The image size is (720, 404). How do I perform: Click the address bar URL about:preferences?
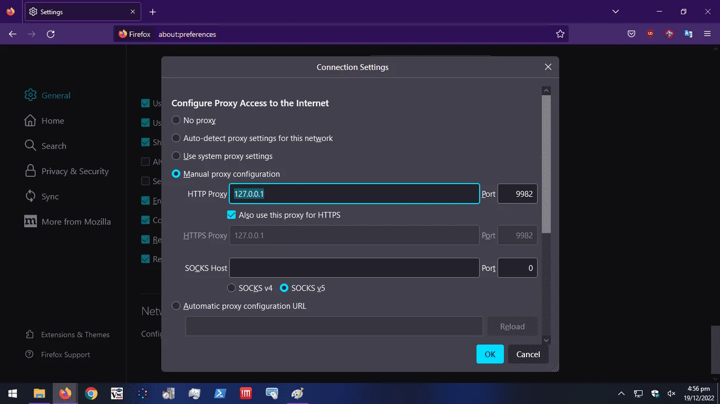point(187,34)
